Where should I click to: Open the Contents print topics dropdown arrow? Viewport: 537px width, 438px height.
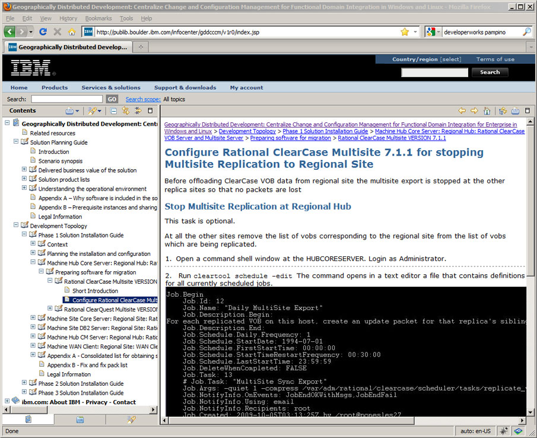click(78, 111)
